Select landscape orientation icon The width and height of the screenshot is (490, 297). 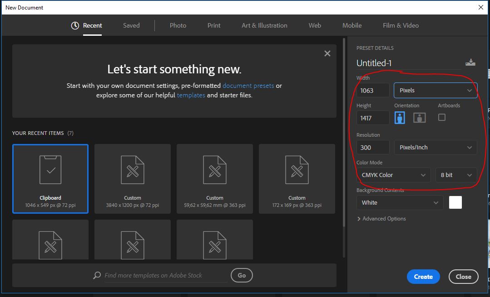coord(419,118)
